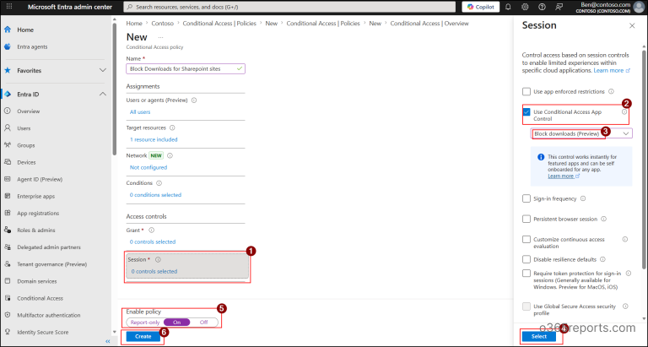Click the 0 conditions selected link
Screen dimensions: 648x347
155,195
